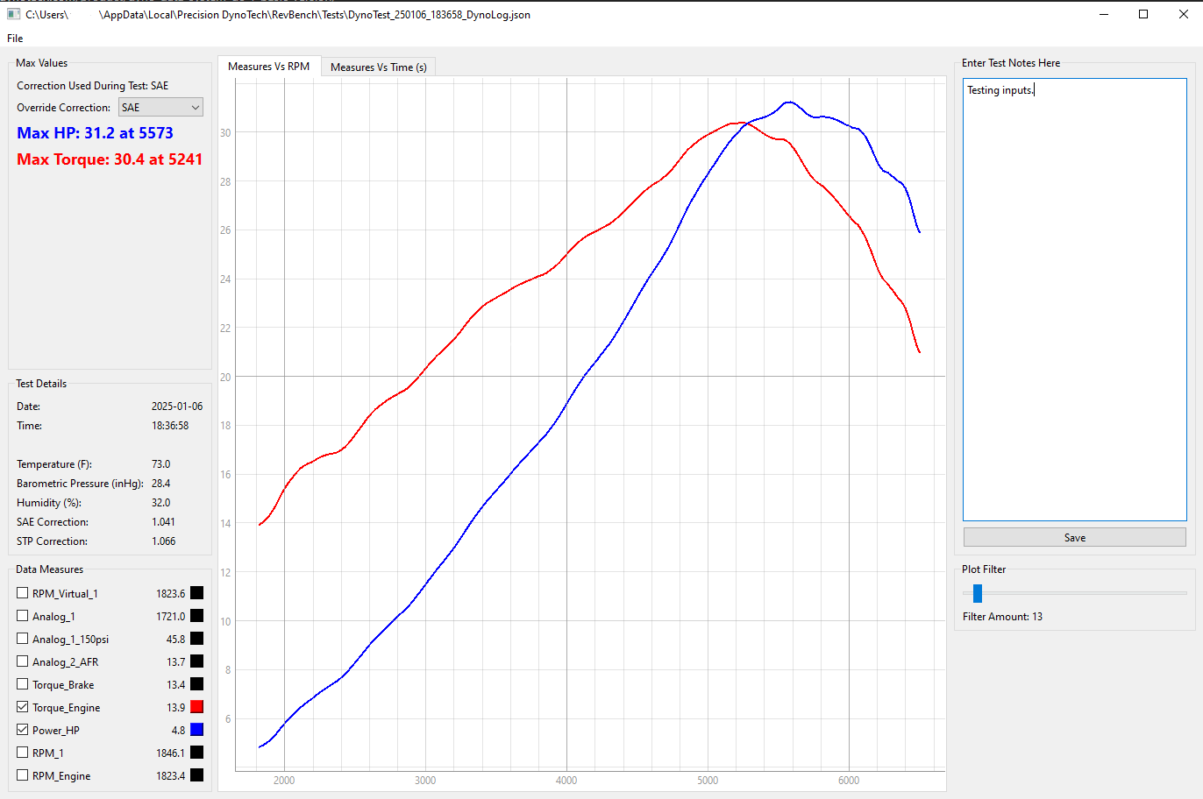Screen dimensions: 1203x799
Task: Click the black swatch for Analog_1_150psi
Action: pyautogui.click(x=197, y=639)
